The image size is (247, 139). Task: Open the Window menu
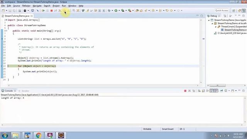[x=72, y=6]
